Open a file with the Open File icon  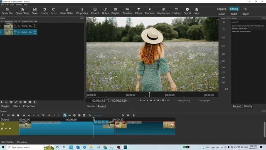[7, 11]
